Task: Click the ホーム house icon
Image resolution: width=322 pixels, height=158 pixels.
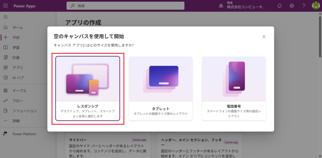Action: pyautogui.click(x=6, y=27)
